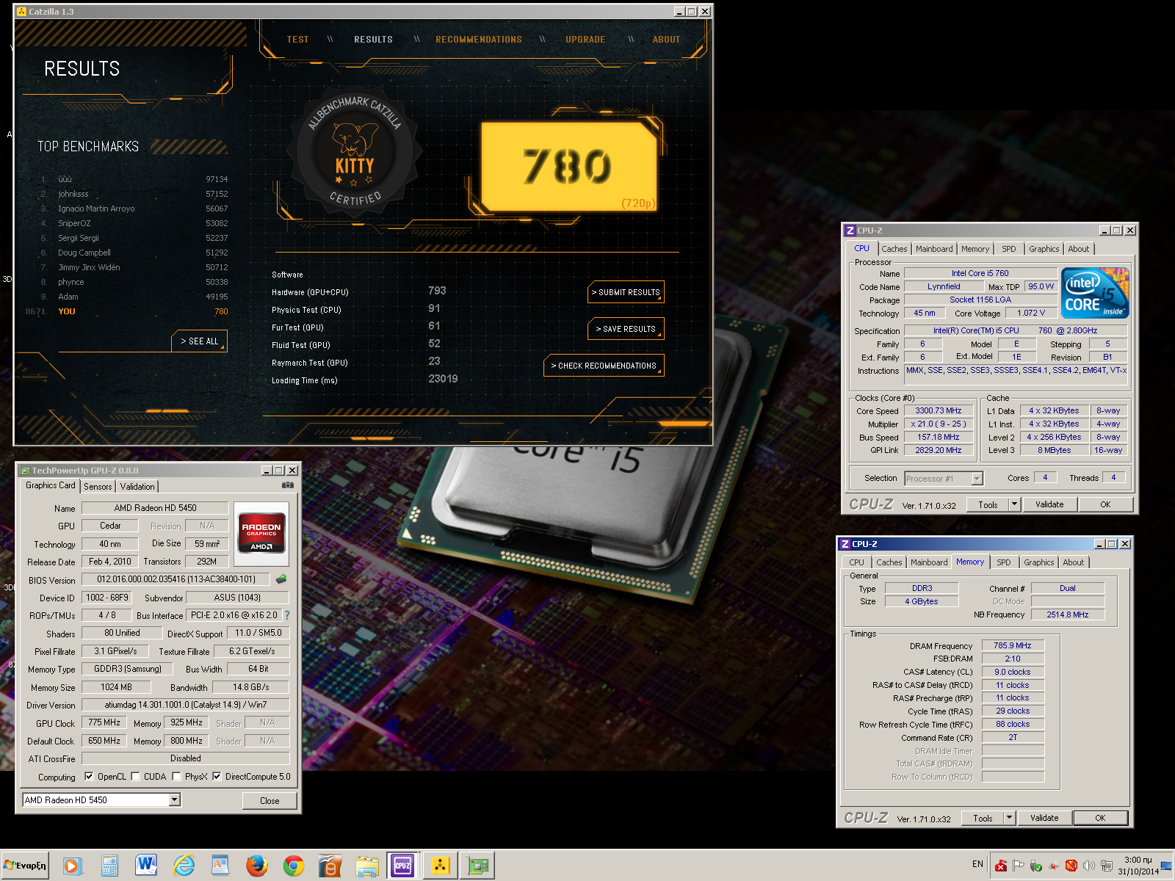1175x881 pixels.
Task: Click the 'SniperOZ' leaderboard row
Action: coord(134,223)
